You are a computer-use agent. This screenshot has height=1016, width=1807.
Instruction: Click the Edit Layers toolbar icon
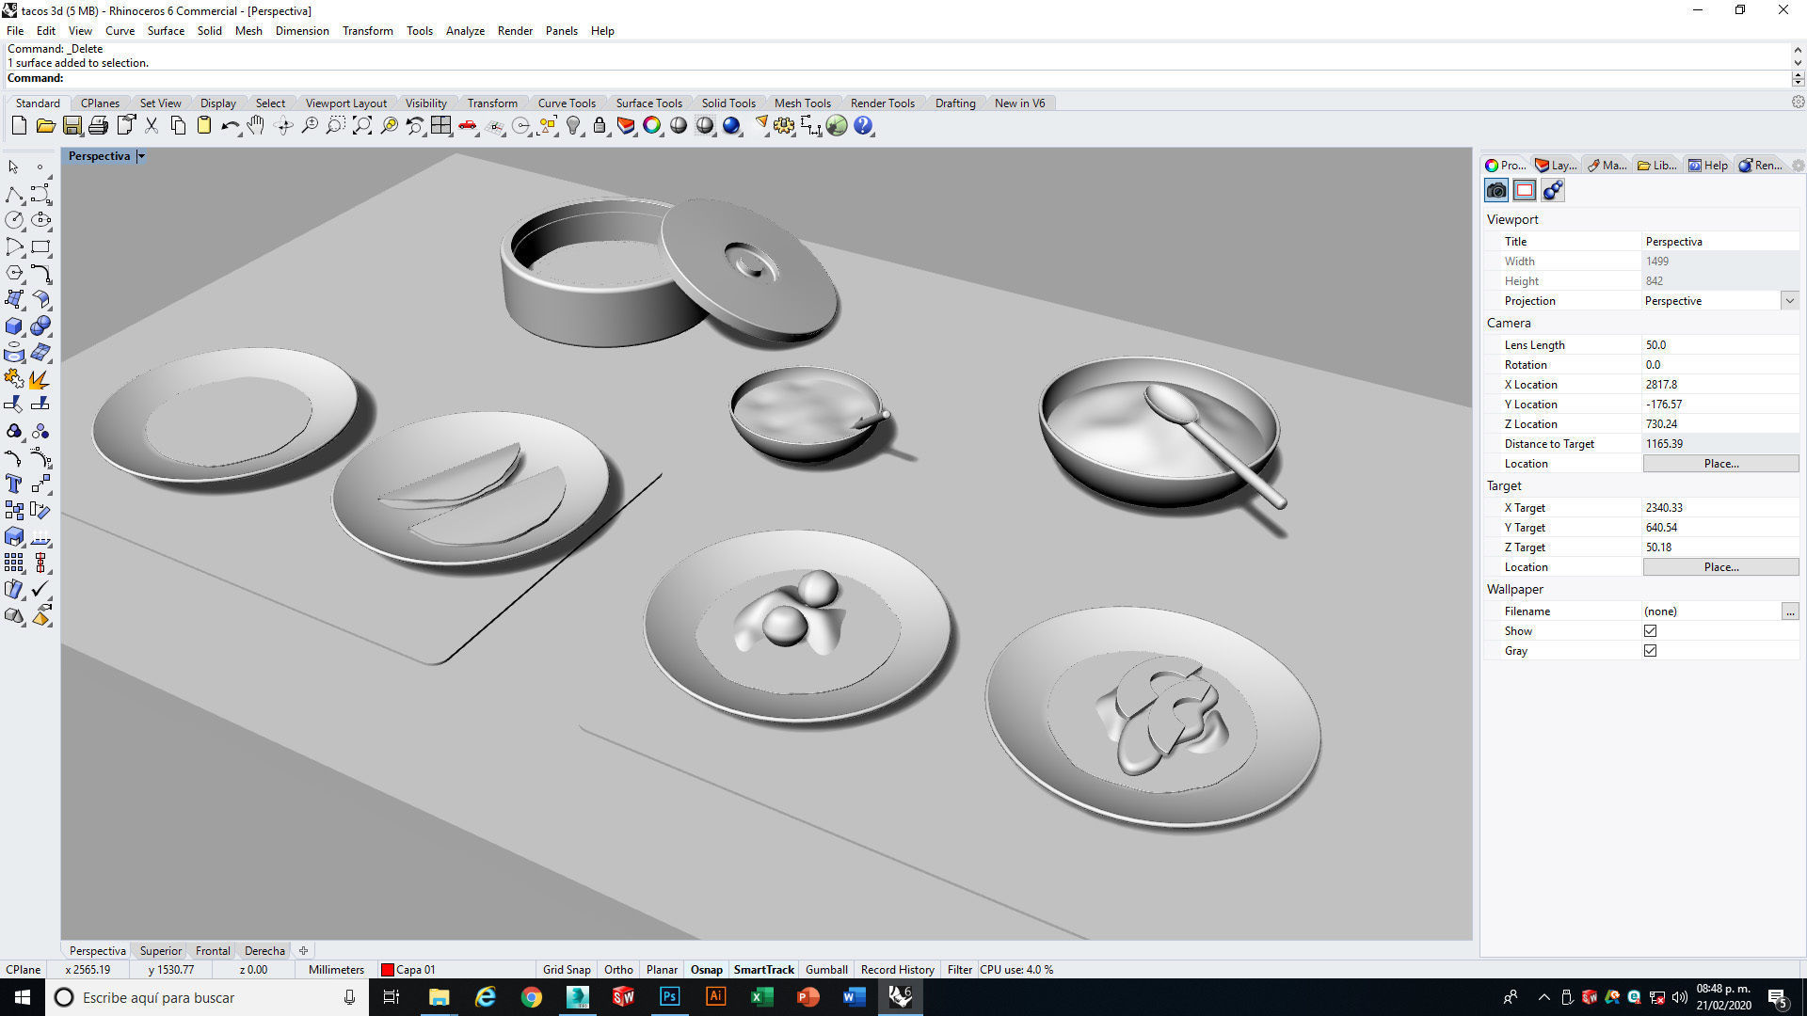625,126
